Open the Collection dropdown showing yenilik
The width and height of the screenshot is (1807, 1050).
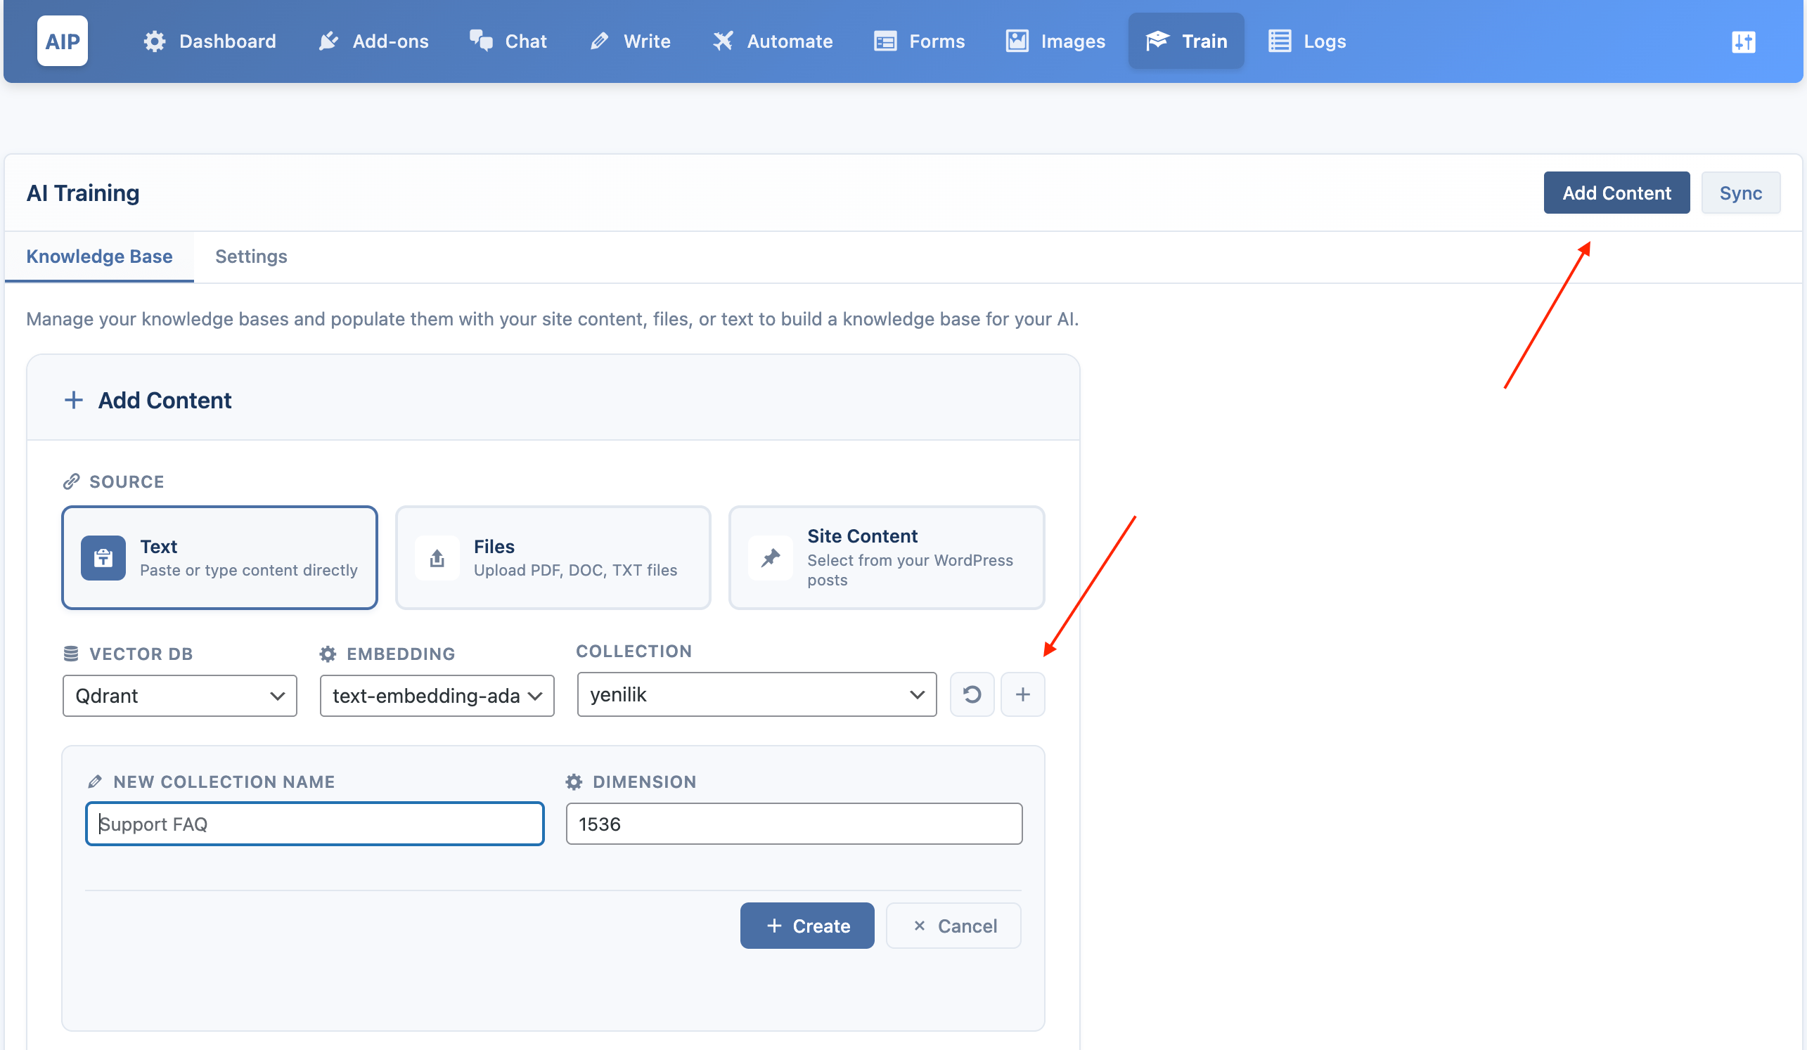click(x=757, y=694)
